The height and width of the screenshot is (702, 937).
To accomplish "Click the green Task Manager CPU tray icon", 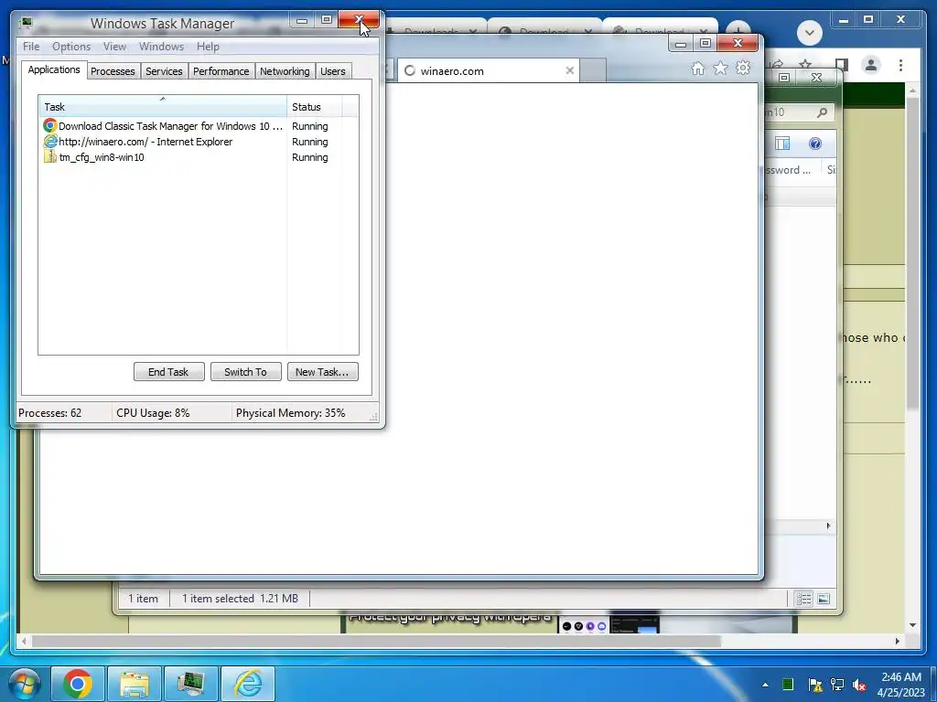I will 788,685.
